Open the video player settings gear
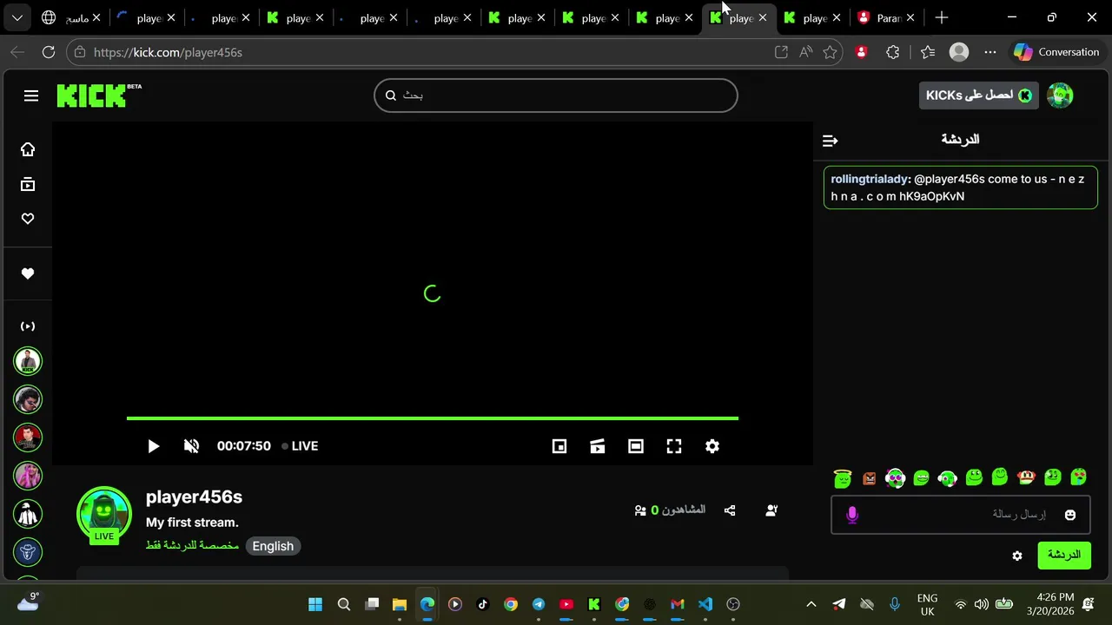This screenshot has height=625, width=1112. pyautogui.click(x=712, y=446)
